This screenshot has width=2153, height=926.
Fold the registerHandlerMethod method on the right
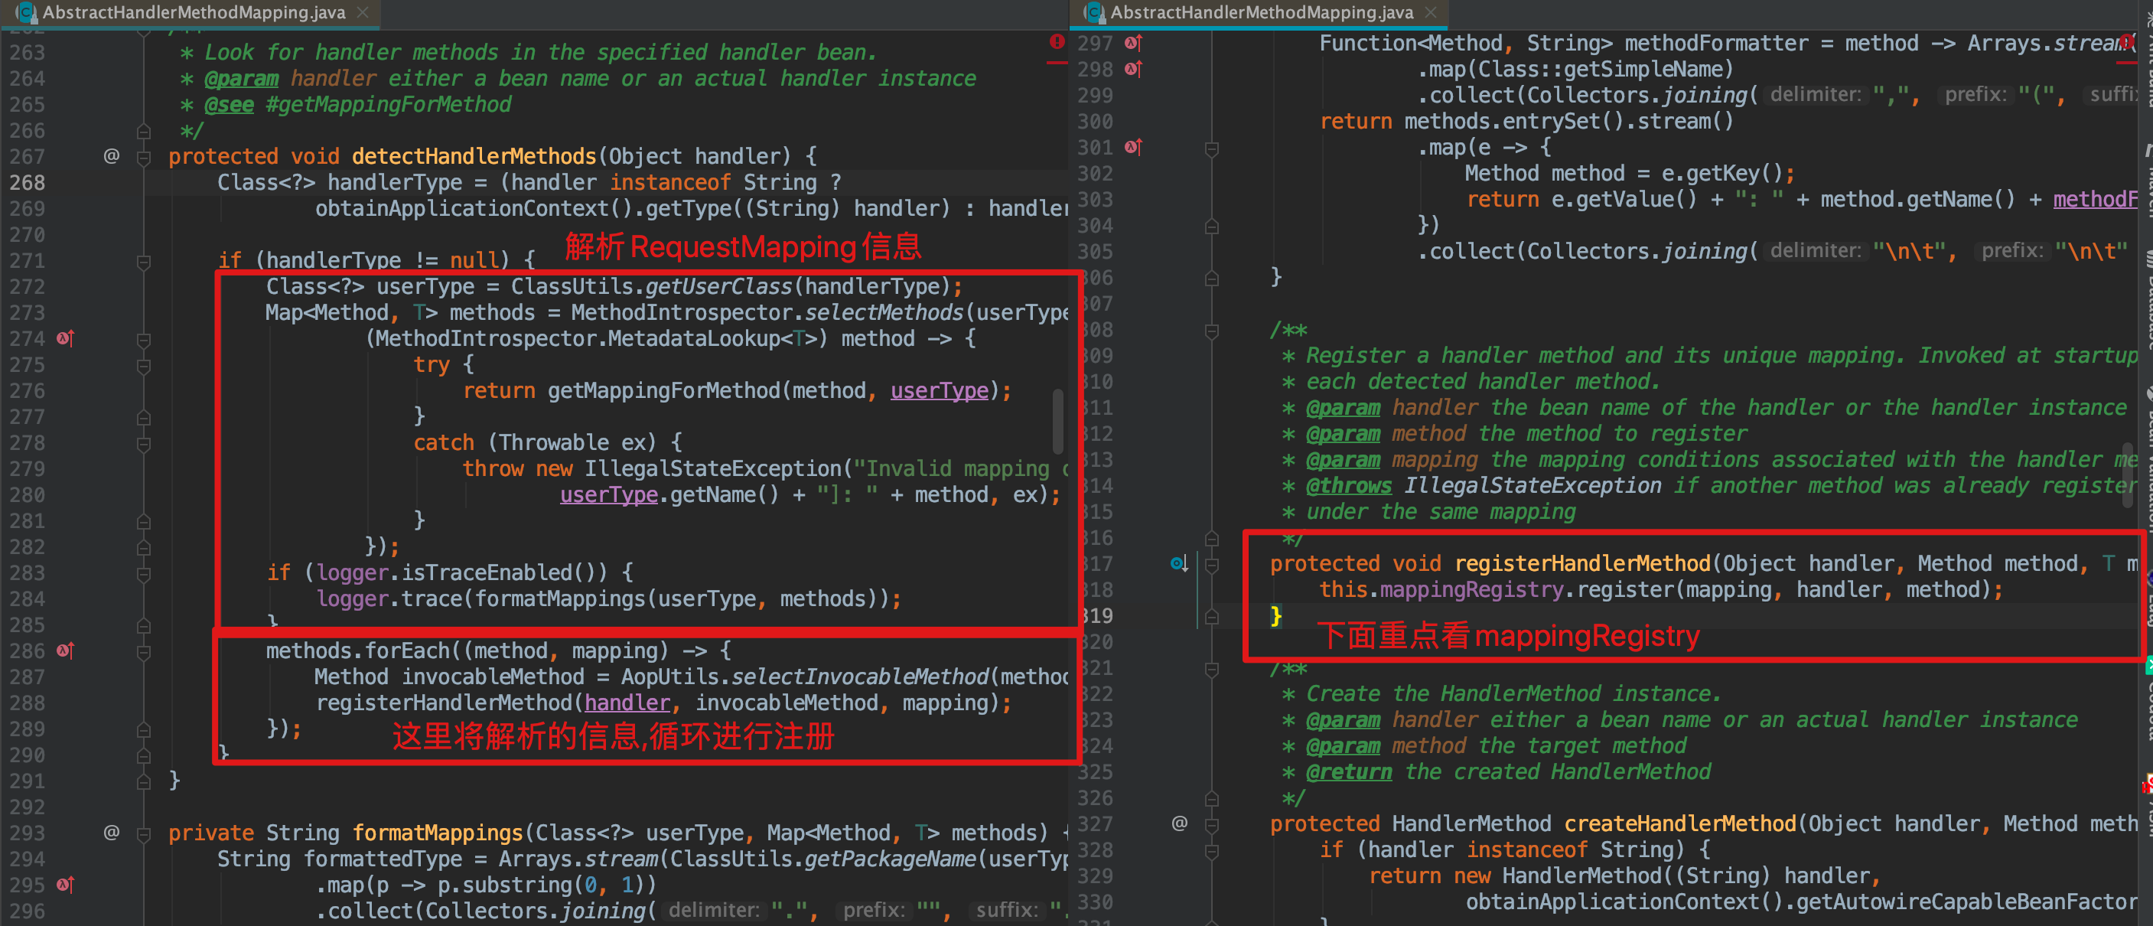pos(1211,565)
